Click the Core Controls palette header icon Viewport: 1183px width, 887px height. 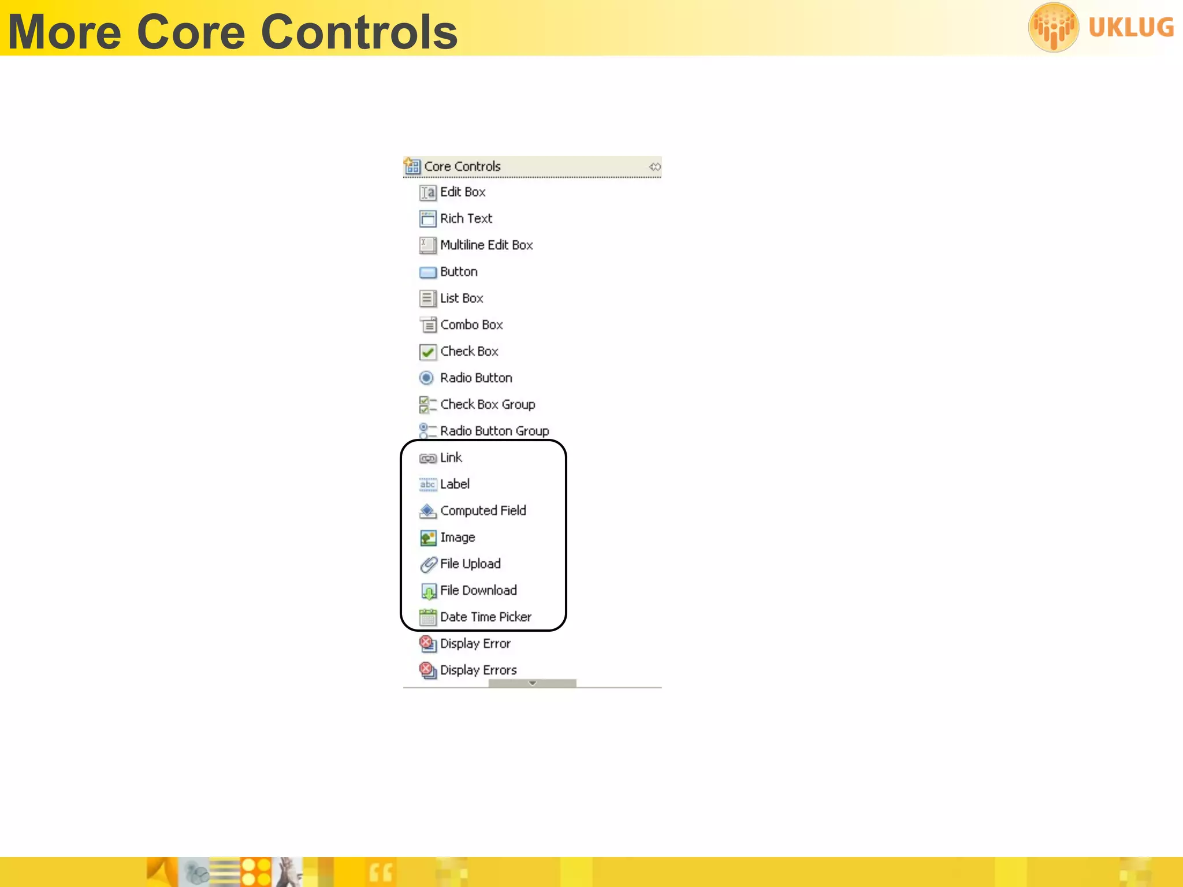point(412,166)
